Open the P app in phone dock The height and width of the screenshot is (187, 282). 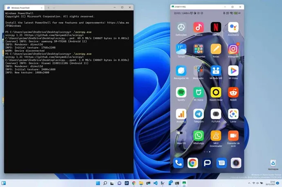point(207,163)
